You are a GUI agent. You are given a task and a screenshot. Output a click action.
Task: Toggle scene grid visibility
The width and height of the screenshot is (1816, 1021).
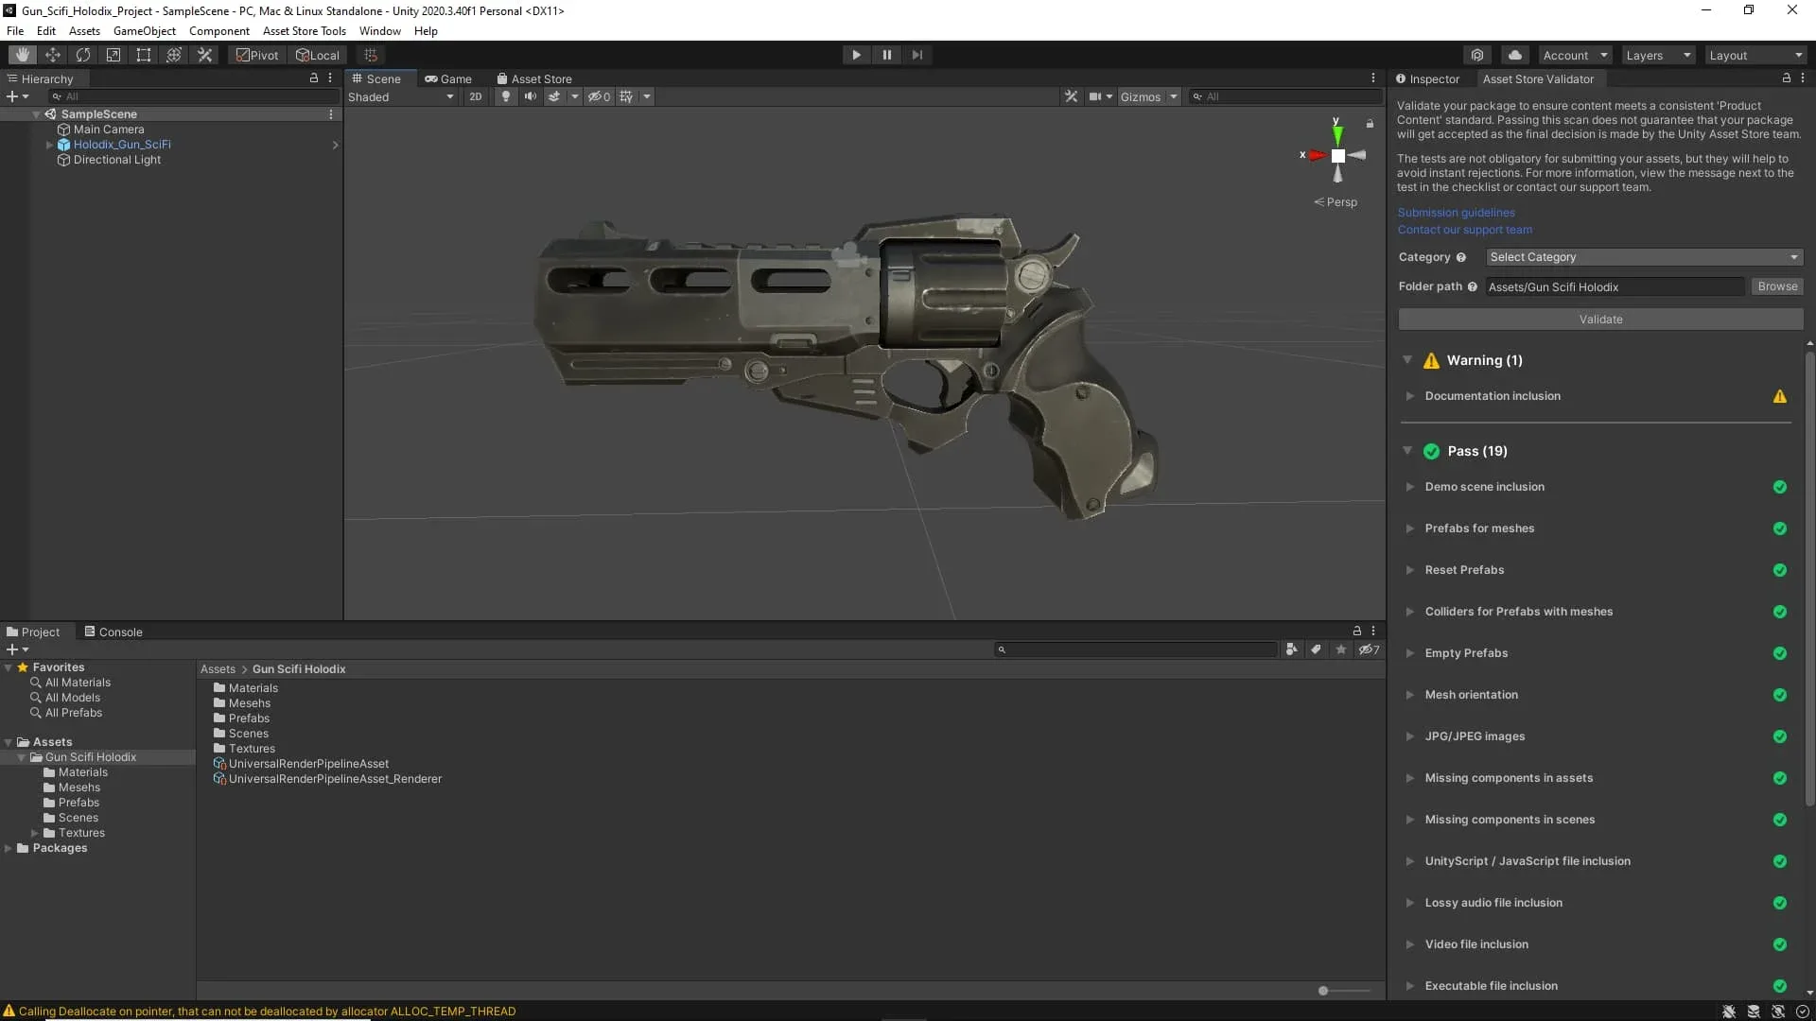(x=626, y=96)
